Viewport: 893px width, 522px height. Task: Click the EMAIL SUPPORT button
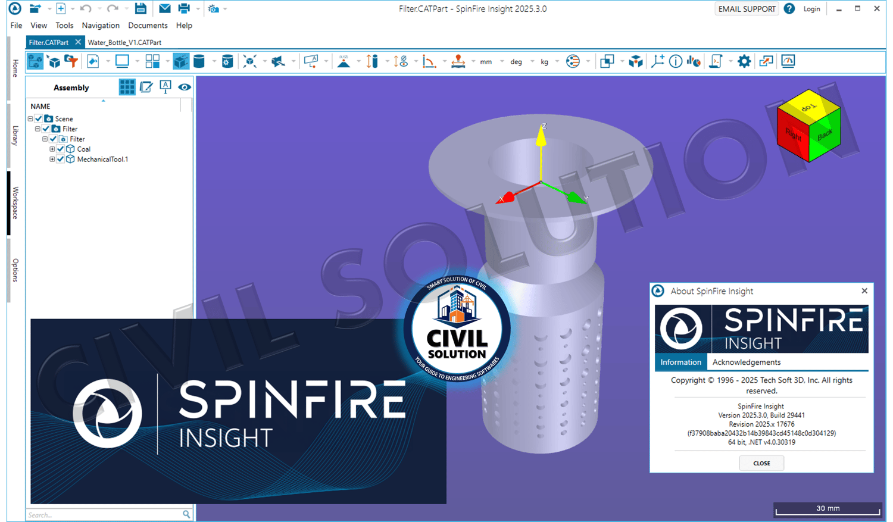(x=747, y=9)
